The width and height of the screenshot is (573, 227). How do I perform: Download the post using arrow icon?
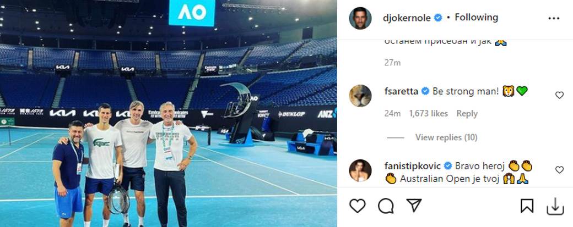pyautogui.click(x=555, y=207)
